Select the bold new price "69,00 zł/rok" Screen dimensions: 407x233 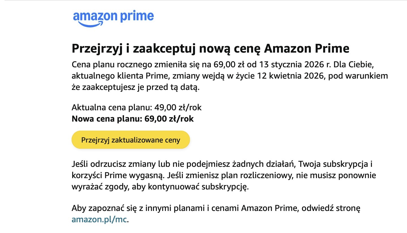[169, 119]
